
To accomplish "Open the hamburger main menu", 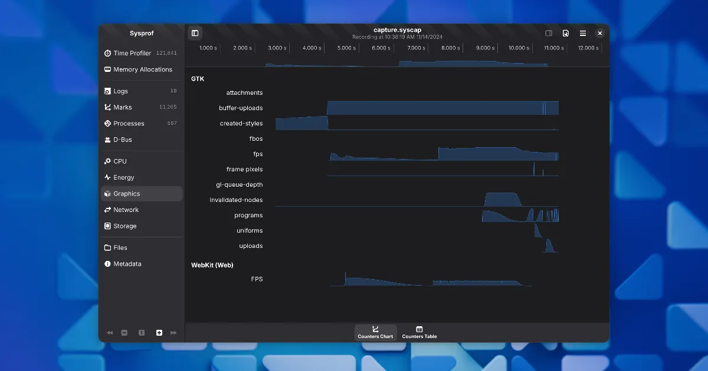I will (x=583, y=34).
